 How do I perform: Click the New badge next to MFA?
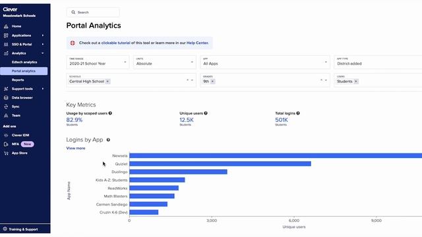pos(28,144)
